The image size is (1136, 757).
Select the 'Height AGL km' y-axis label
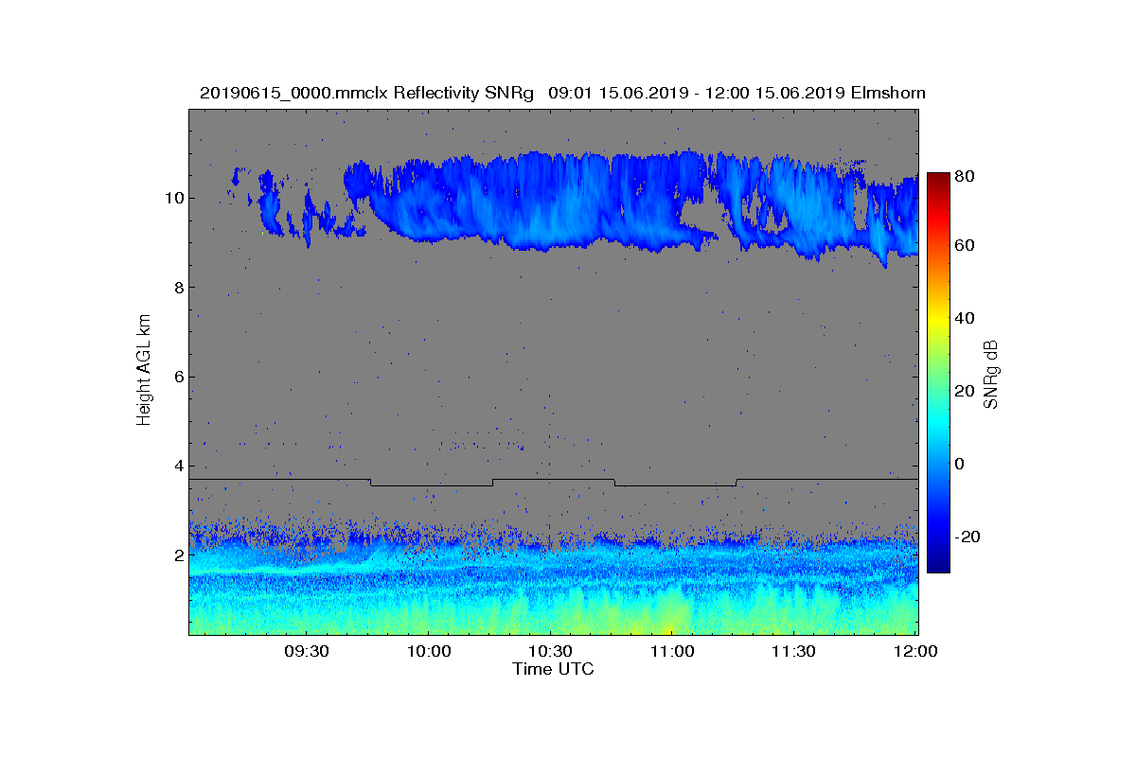144,371
